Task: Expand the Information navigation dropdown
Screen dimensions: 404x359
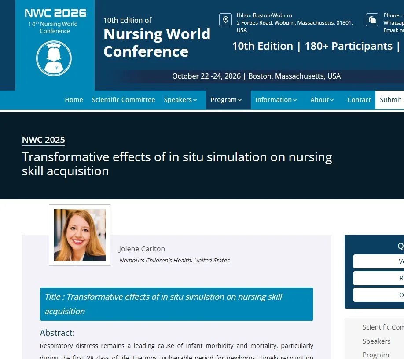Action: pyautogui.click(x=276, y=100)
